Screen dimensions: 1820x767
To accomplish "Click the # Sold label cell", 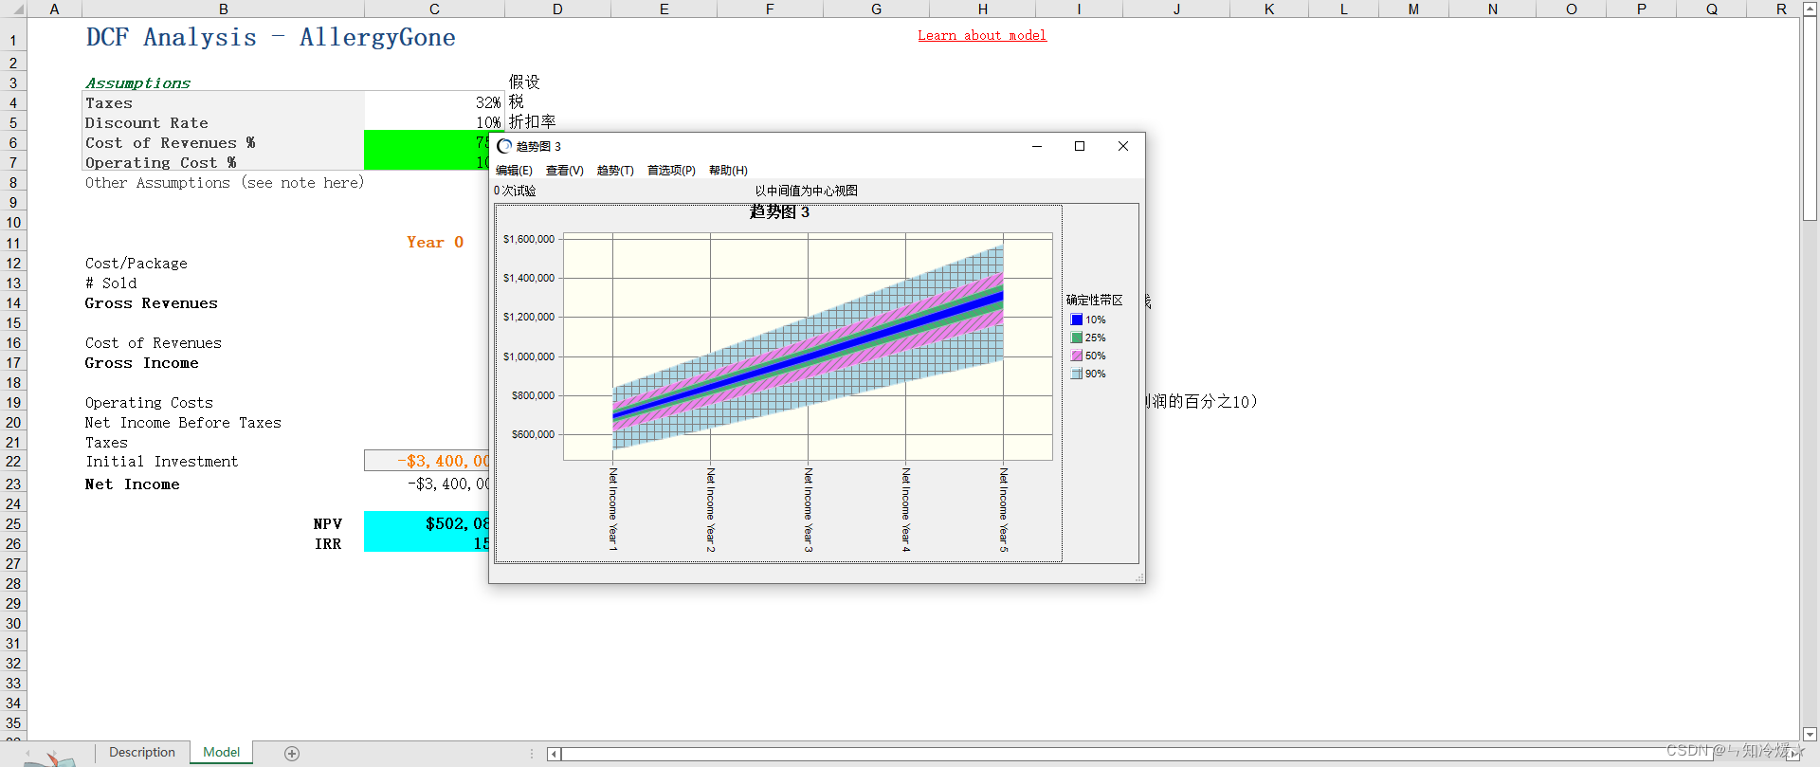I will [x=111, y=283].
